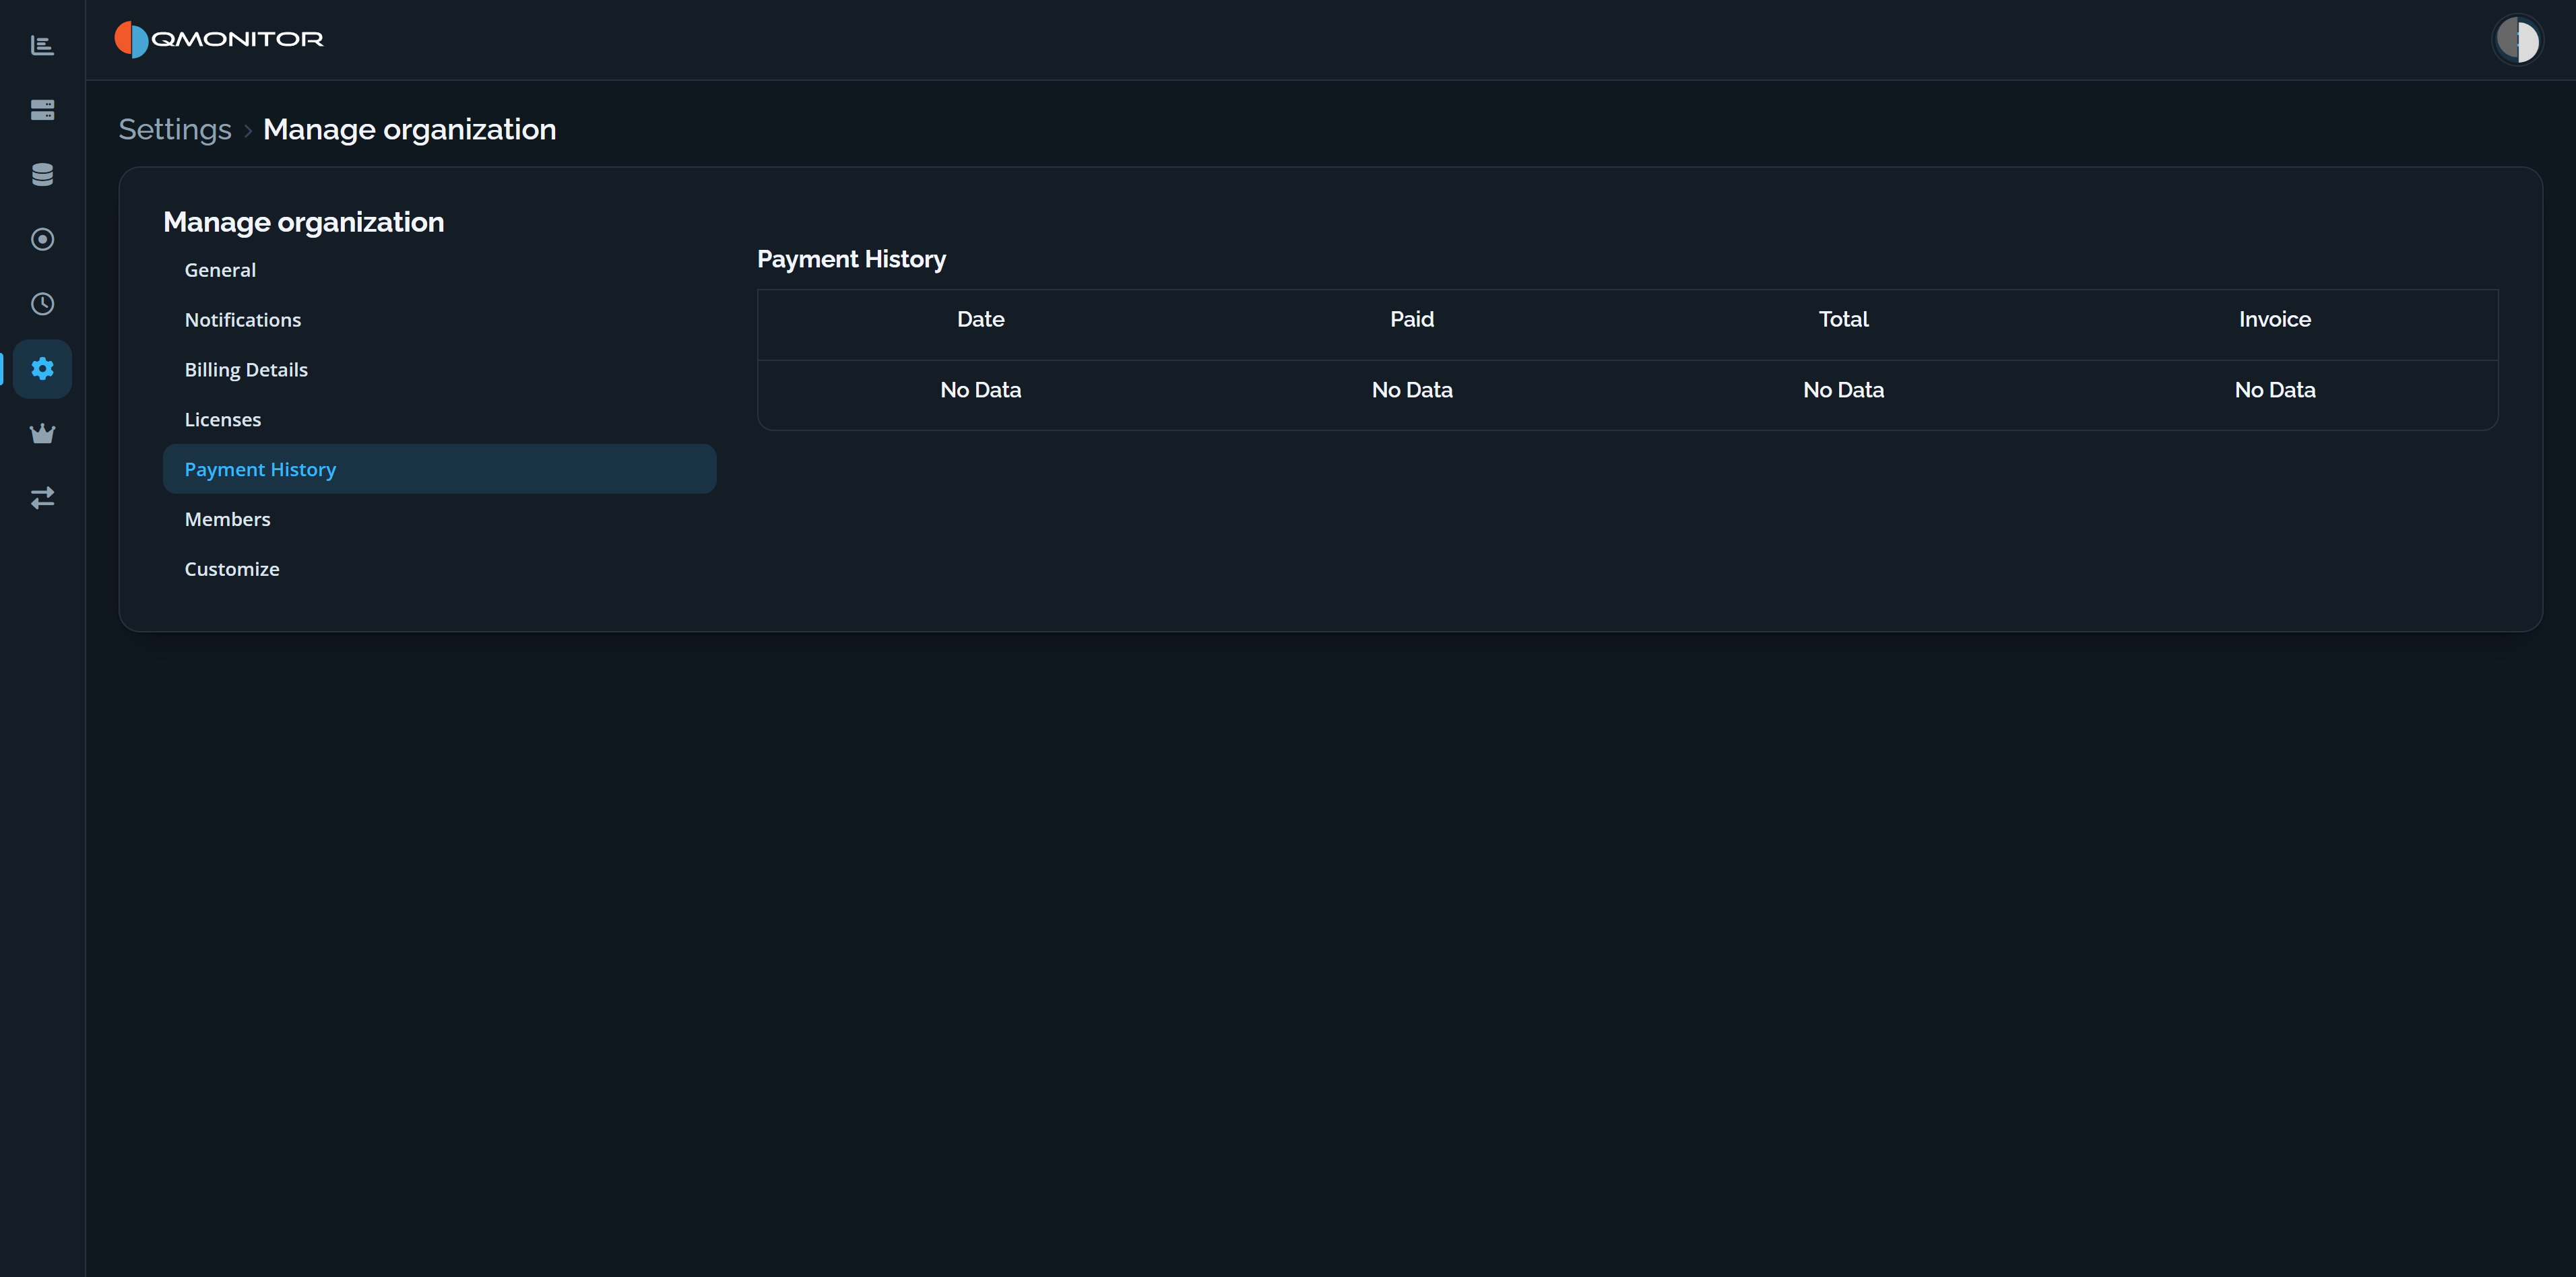Open the Customize section
Viewport: 2576px width, 1277px height.
[439, 569]
